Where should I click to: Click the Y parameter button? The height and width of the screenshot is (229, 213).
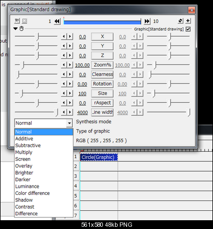point(102,46)
